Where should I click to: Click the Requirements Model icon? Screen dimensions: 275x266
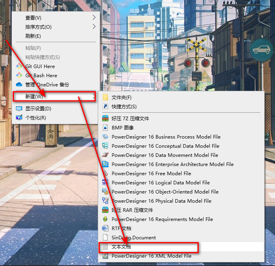105,219
